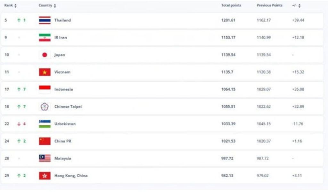
Task: Click the Uzbekistan flag icon
Action: (45, 124)
